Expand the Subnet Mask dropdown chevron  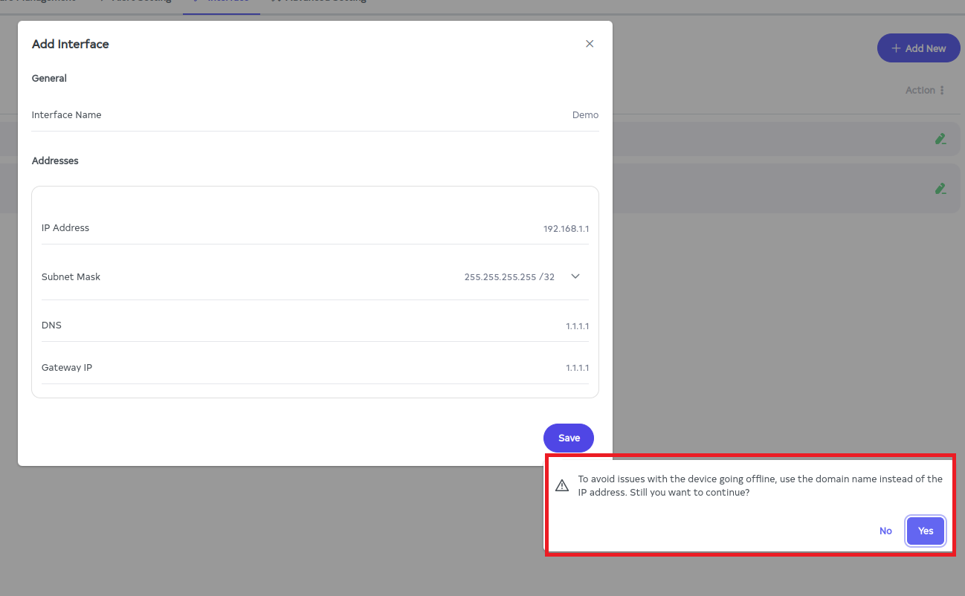point(575,276)
